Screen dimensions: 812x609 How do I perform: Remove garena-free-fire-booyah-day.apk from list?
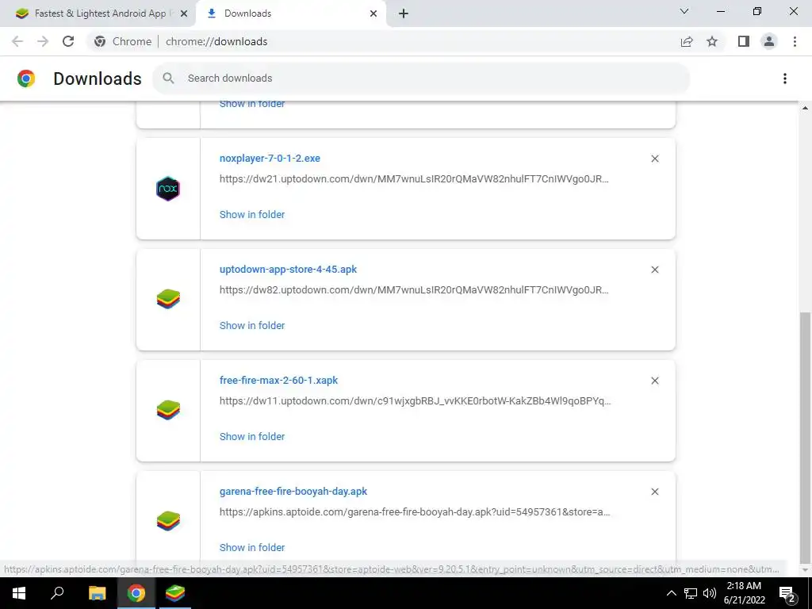pyautogui.click(x=654, y=491)
